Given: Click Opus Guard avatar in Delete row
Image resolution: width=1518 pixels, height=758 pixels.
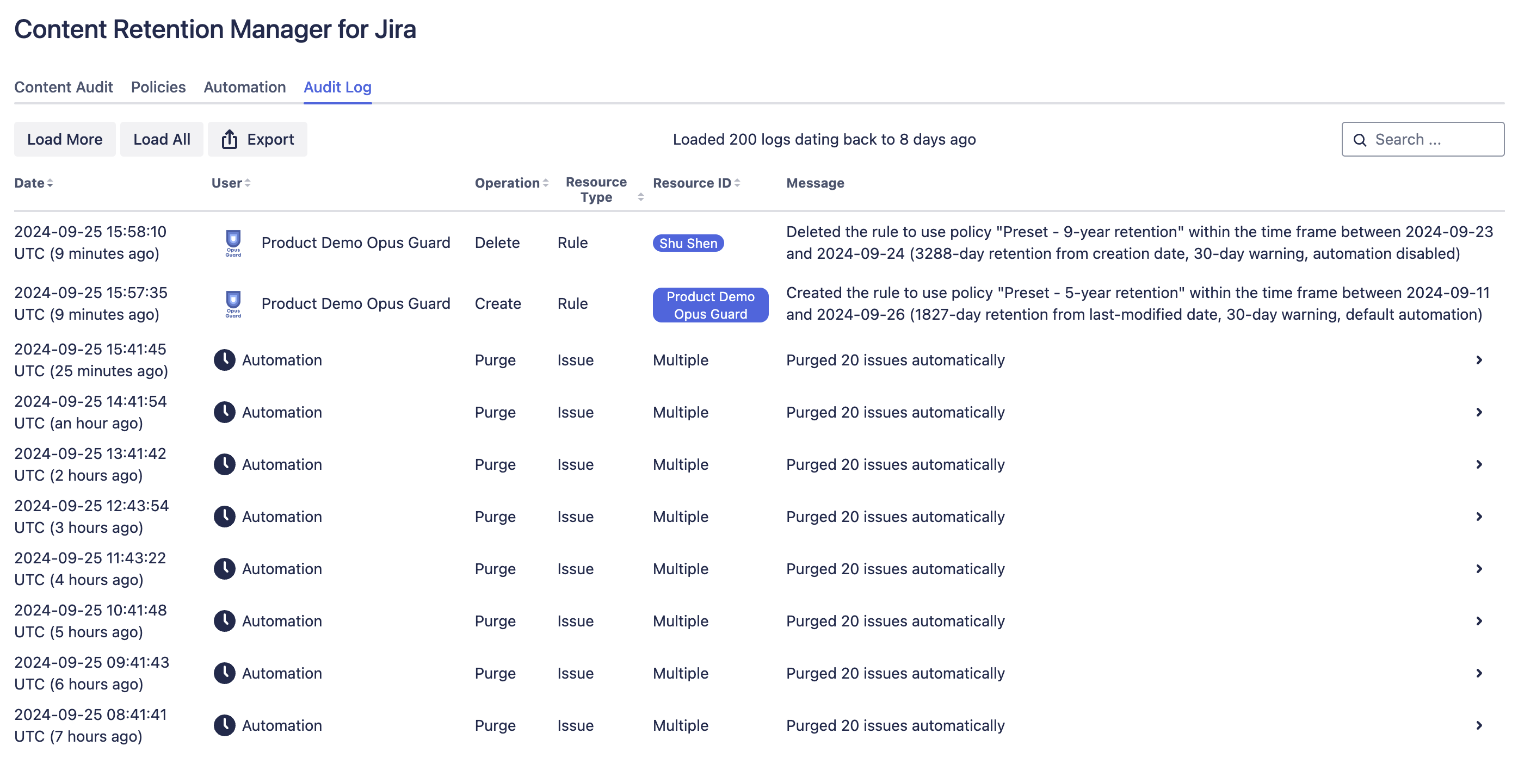Looking at the screenshot, I should tap(233, 243).
